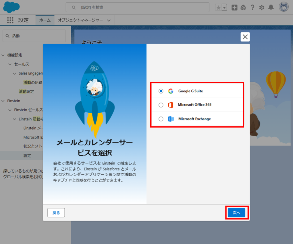Click the favorites star icon

218,7
